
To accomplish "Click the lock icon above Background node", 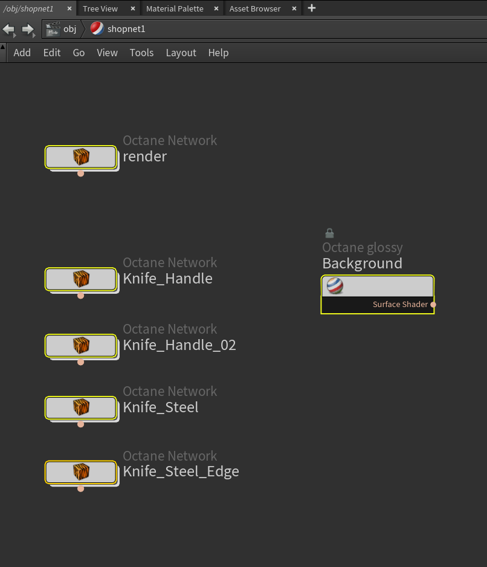I will [x=329, y=233].
